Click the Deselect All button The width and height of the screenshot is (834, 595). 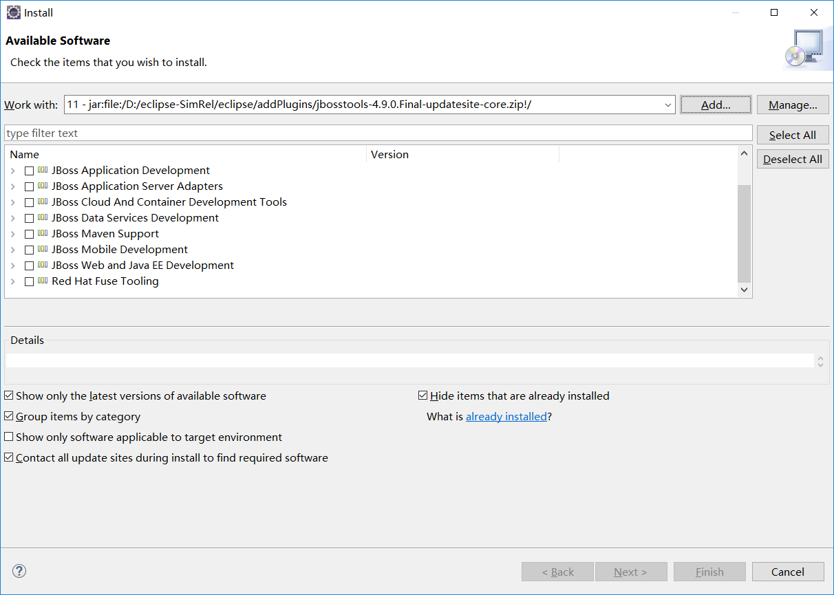tap(793, 159)
